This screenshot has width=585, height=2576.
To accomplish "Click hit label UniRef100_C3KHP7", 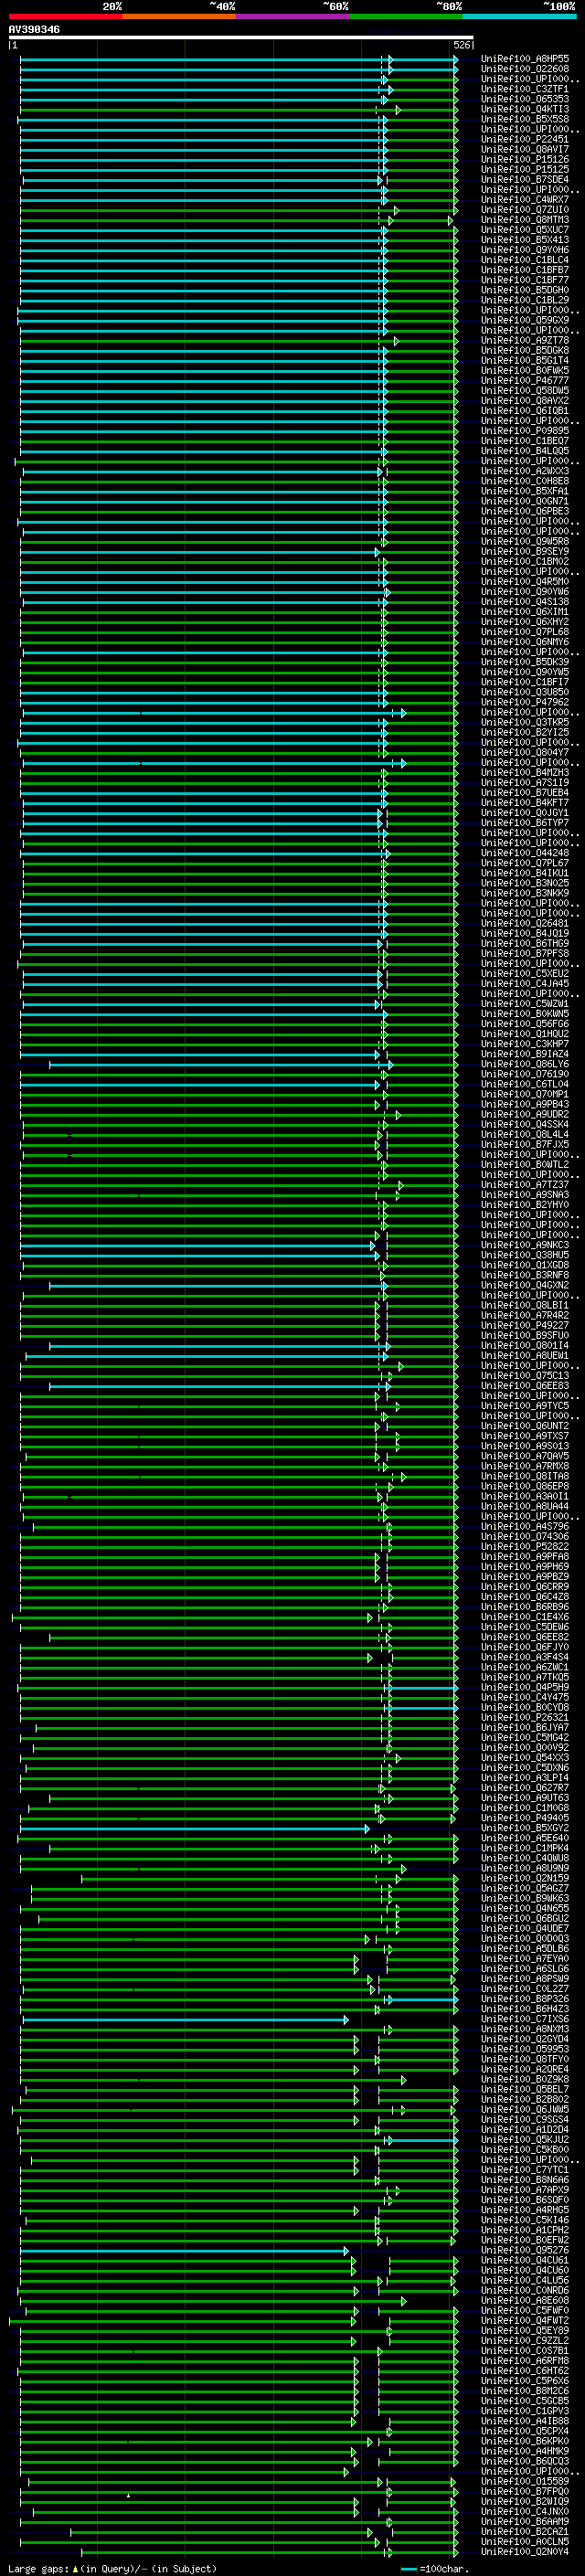I will pyautogui.click(x=525, y=1044).
